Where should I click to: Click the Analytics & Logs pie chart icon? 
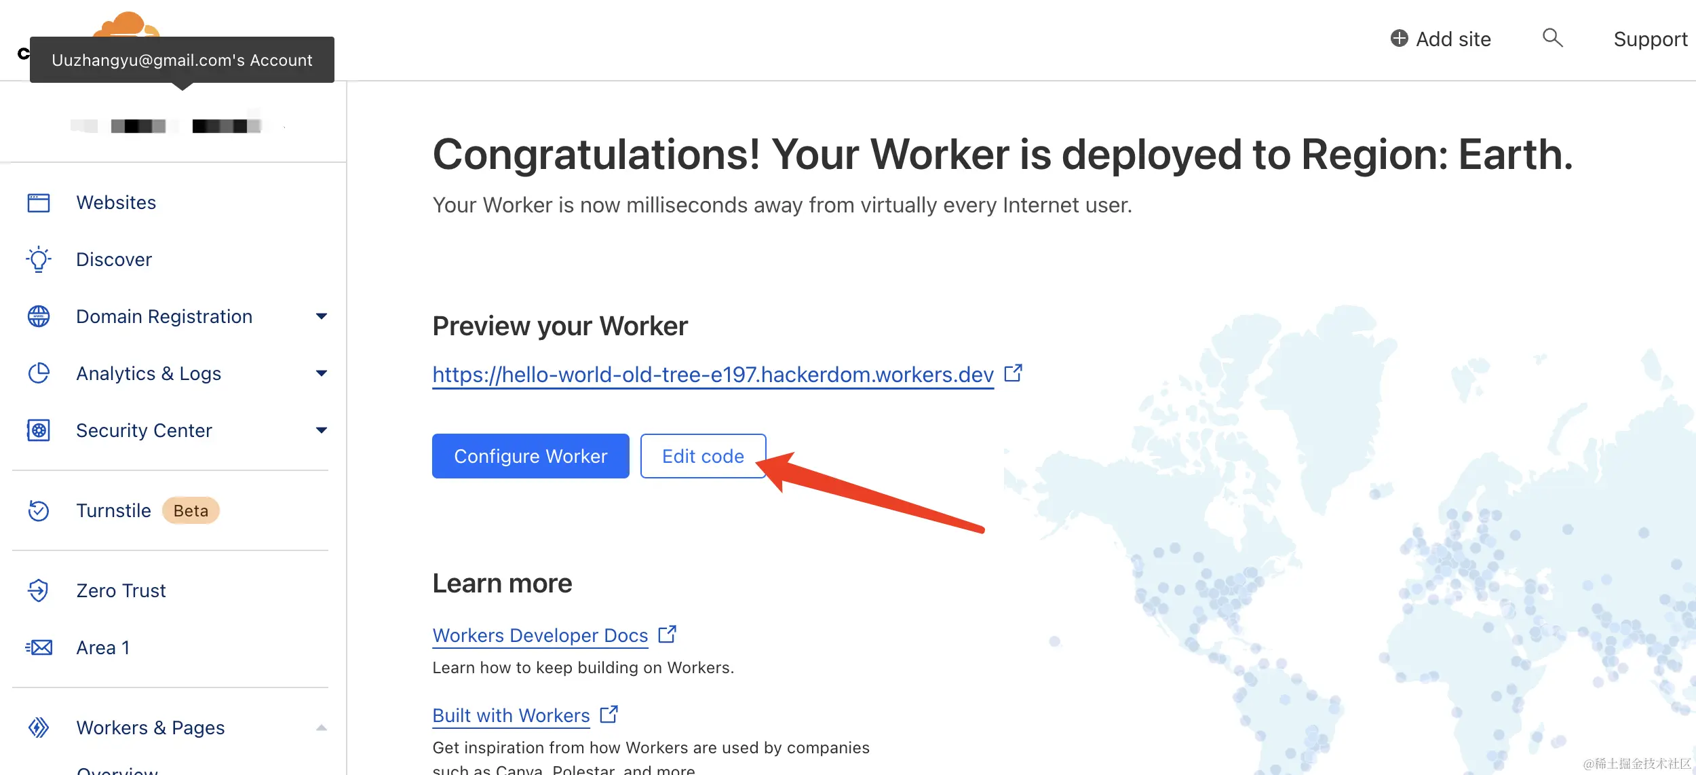coord(39,373)
